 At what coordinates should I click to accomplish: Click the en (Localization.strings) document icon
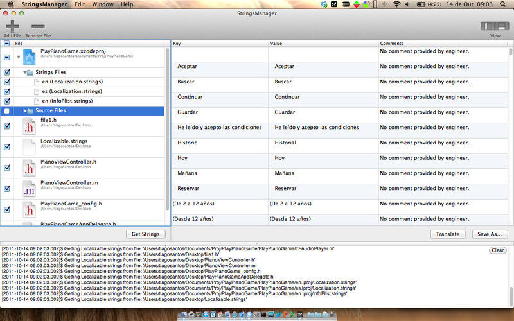37,82
